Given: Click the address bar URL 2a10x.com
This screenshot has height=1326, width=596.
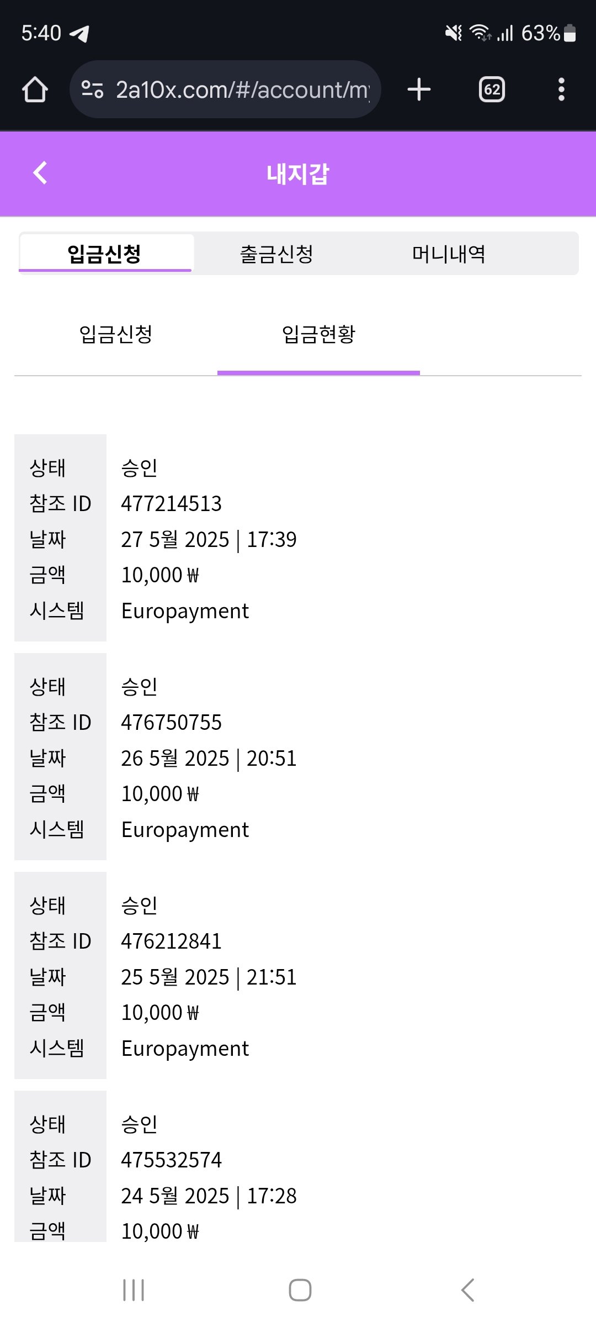Looking at the screenshot, I should coord(242,90).
